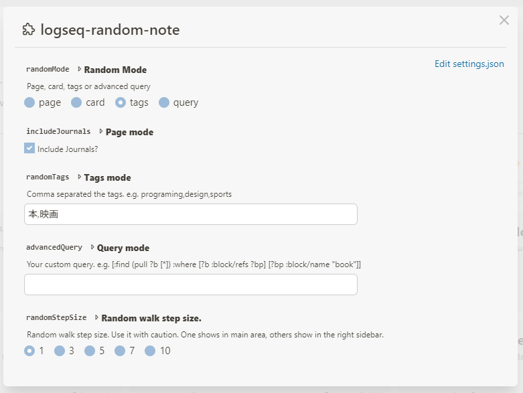Select the query random mode
523x393 pixels.
pyautogui.click(x=164, y=102)
